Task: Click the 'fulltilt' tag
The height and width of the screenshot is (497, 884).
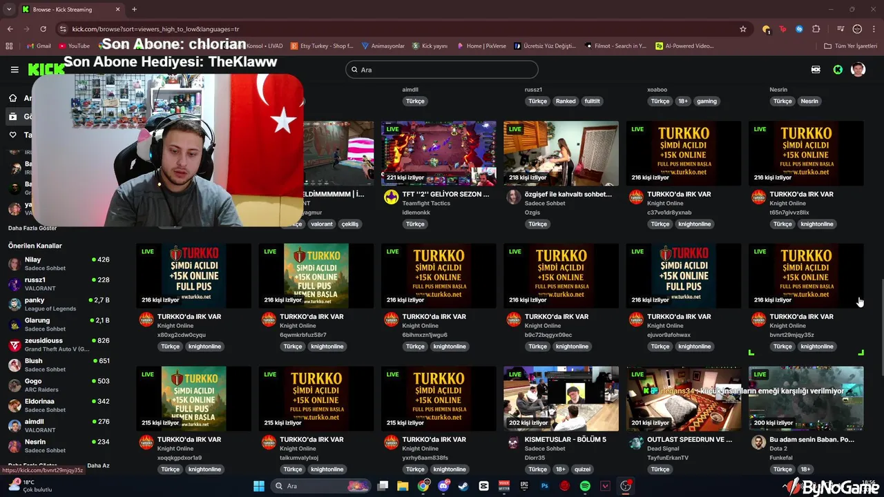Action: 592,101
